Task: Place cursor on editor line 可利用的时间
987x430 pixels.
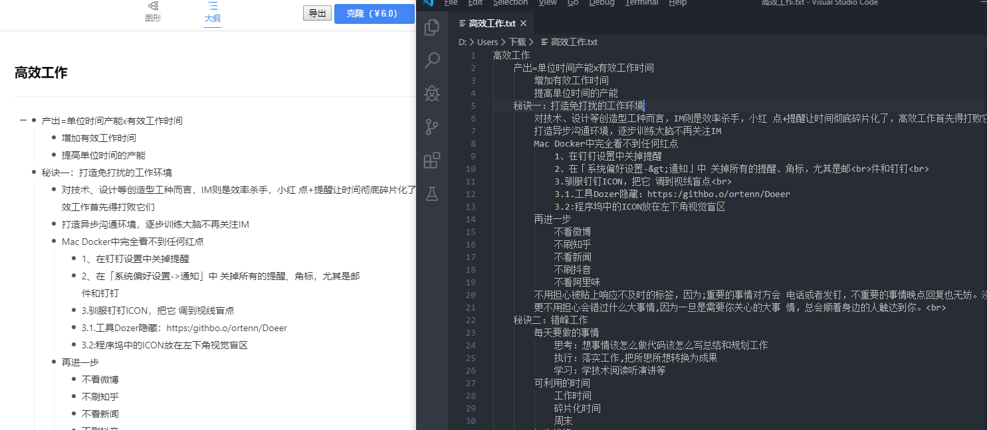Action: [562, 383]
